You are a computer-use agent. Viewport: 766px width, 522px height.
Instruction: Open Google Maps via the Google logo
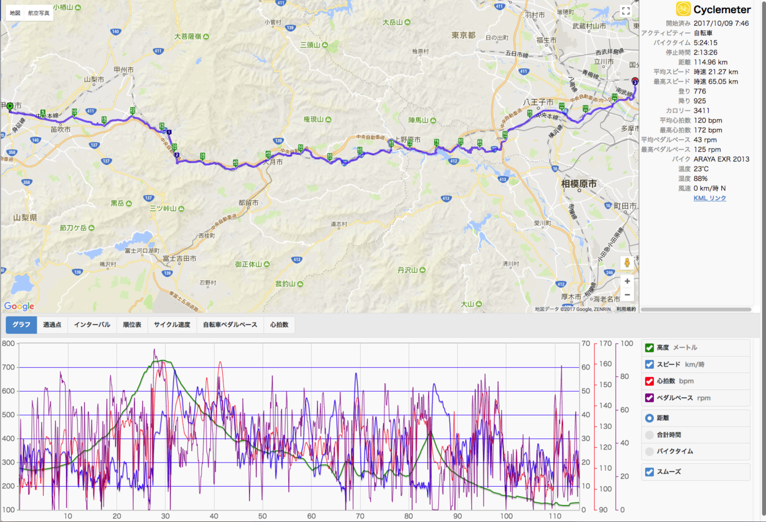pos(19,306)
